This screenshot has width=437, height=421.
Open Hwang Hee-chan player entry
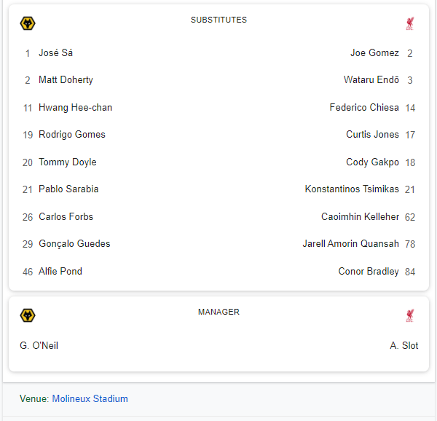75,107
